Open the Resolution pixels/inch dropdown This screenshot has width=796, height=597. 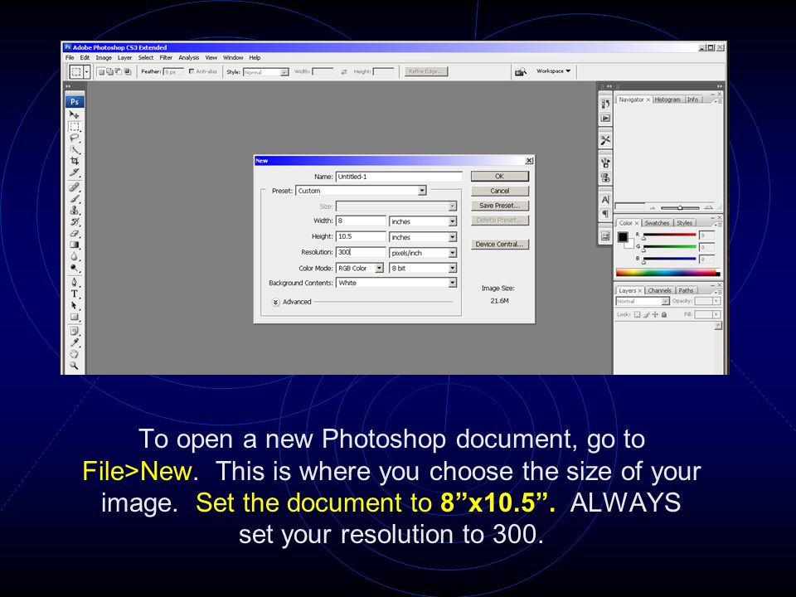pyautogui.click(x=423, y=253)
